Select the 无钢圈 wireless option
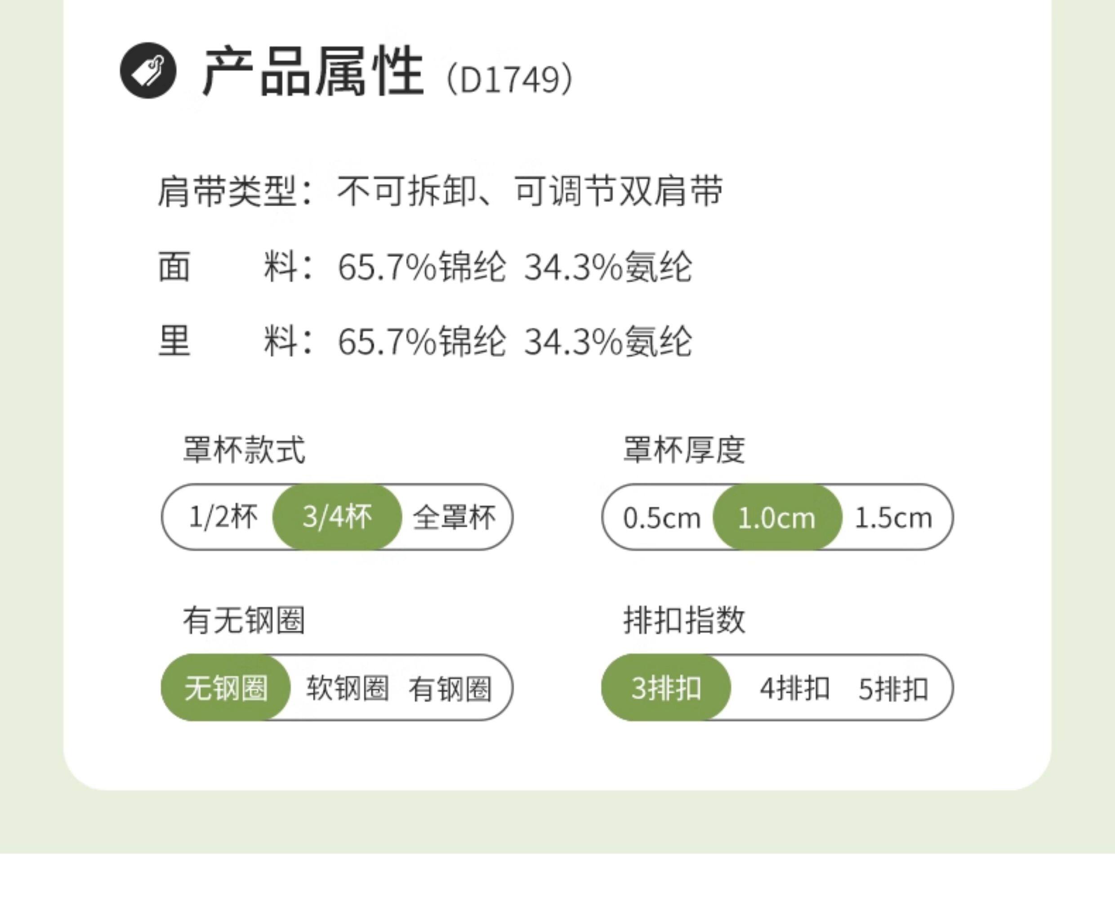Screen dimensions: 1115x917 tap(226, 688)
